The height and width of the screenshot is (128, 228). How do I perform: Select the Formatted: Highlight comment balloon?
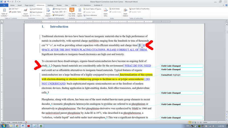tap(182, 75)
